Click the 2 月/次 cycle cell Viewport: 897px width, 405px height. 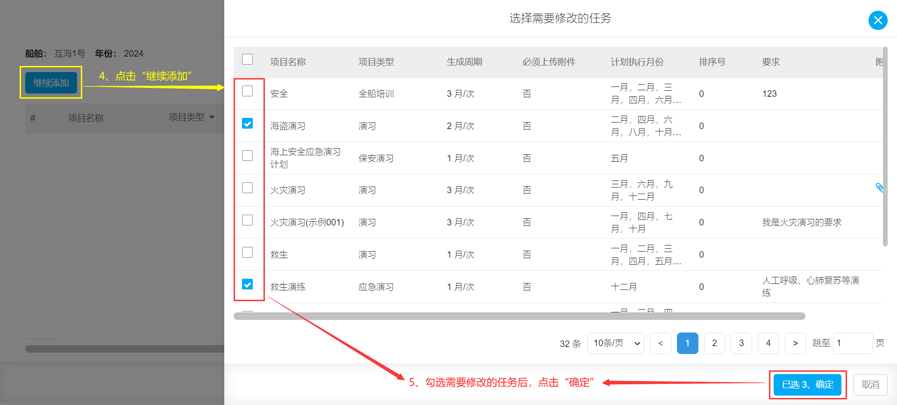461,126
